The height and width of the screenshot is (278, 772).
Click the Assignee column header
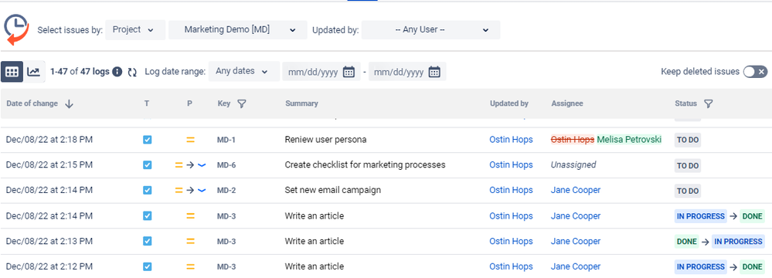pyautogui.click(x=567, y=103)
